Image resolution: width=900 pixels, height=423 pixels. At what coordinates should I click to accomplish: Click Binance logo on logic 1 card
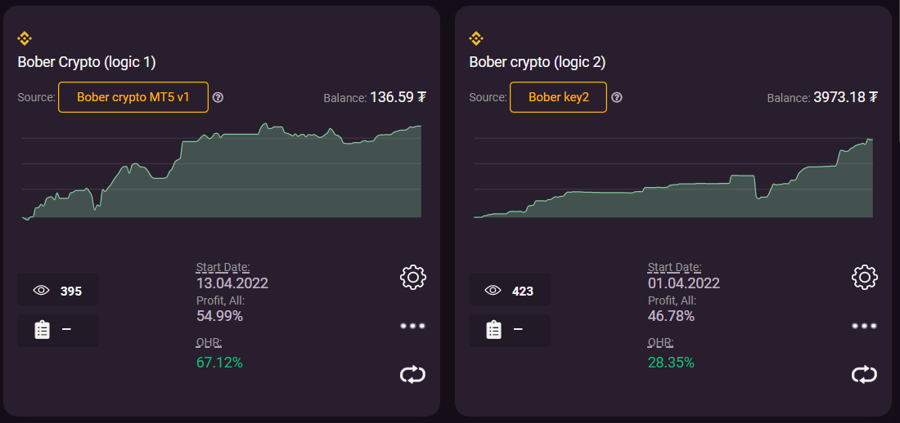[25, 38]
